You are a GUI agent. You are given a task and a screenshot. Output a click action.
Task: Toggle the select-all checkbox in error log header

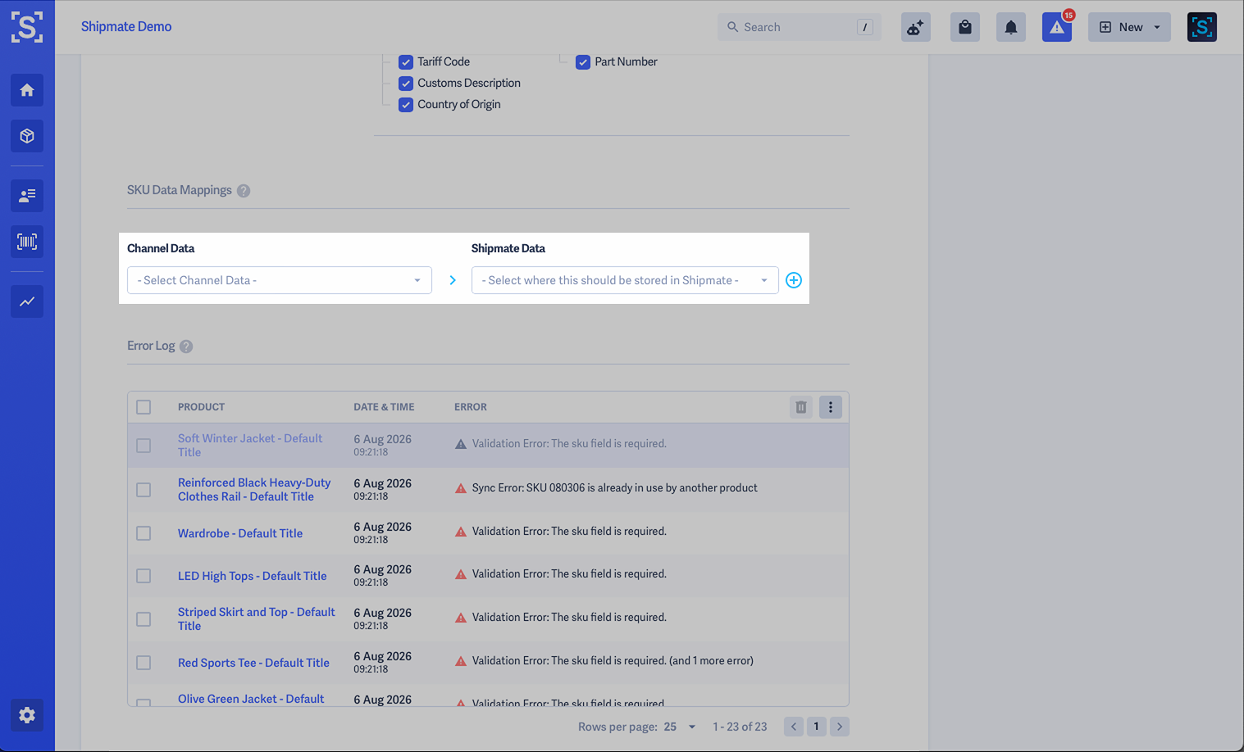coord(144,407)
